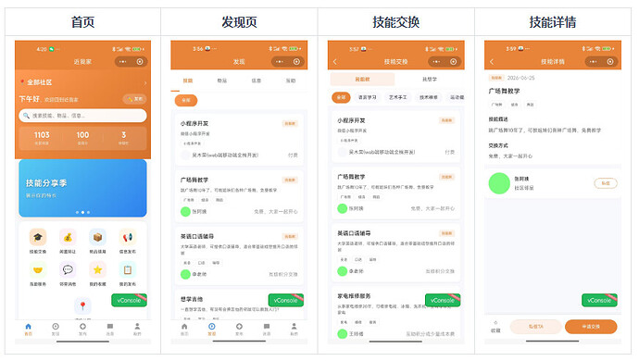Screen dimensions: 639x361
Task: Switch to the 技能 tab on 发现页
Action: click(x=187, y=81)
